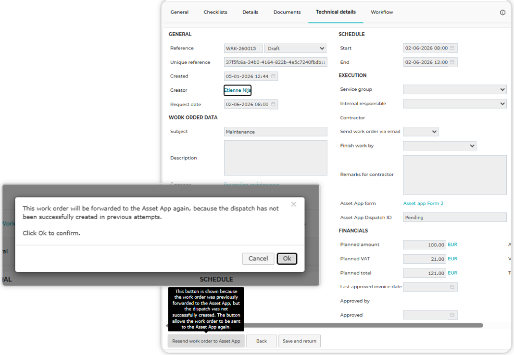This screenshot has height=355, width=514.
Task: Click the Planned total field 121.00
Action: [425, 273]
